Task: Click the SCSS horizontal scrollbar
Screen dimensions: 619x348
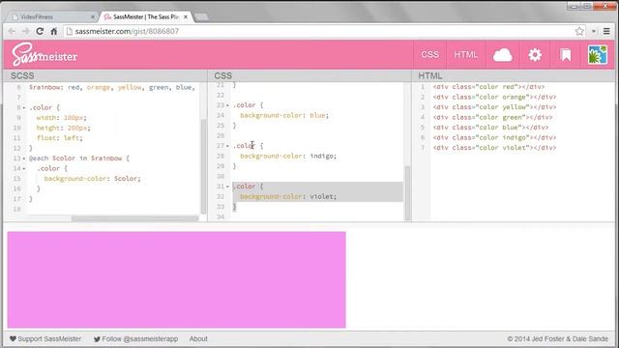Action: [134, 218]
